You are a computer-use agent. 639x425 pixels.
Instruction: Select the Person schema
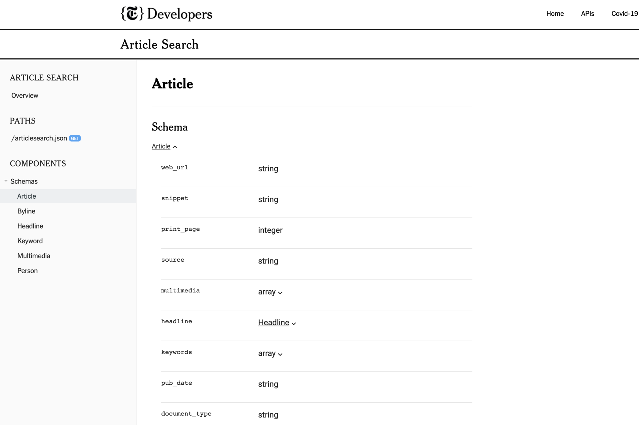27,271
